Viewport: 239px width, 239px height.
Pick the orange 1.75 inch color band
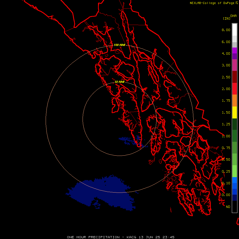click(234, 101)
